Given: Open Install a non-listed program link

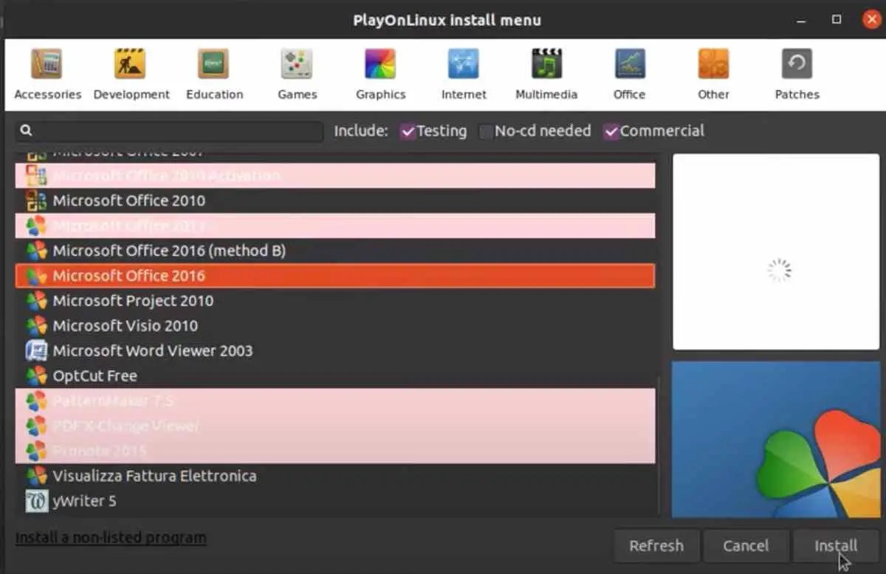Looking at the screenshot, I should pyautogui.click(x=110, y=537).
